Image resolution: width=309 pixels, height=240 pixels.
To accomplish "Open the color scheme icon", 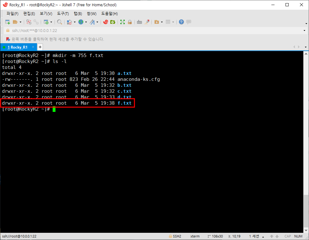I will 69,22.
